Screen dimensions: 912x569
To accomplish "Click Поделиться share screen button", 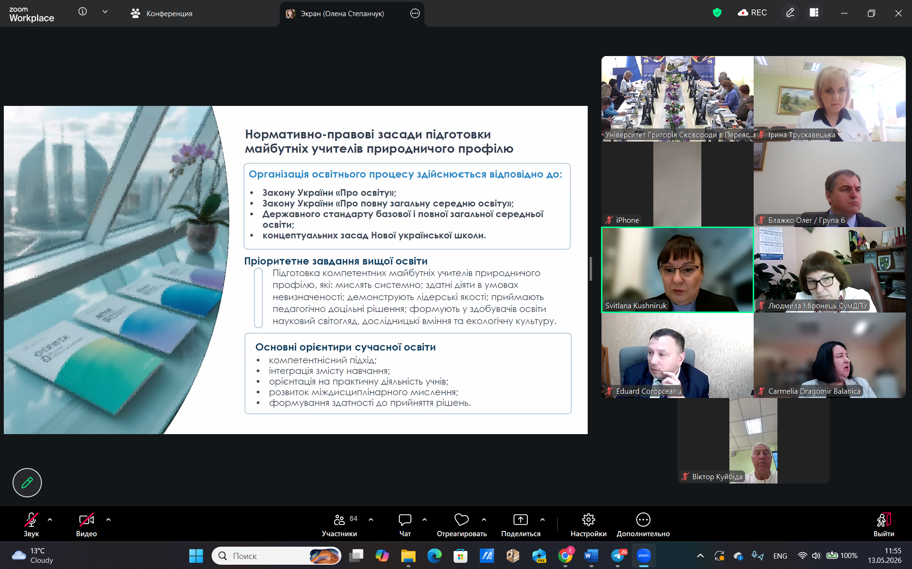I will pyautogui.click(x=521, y=525).
